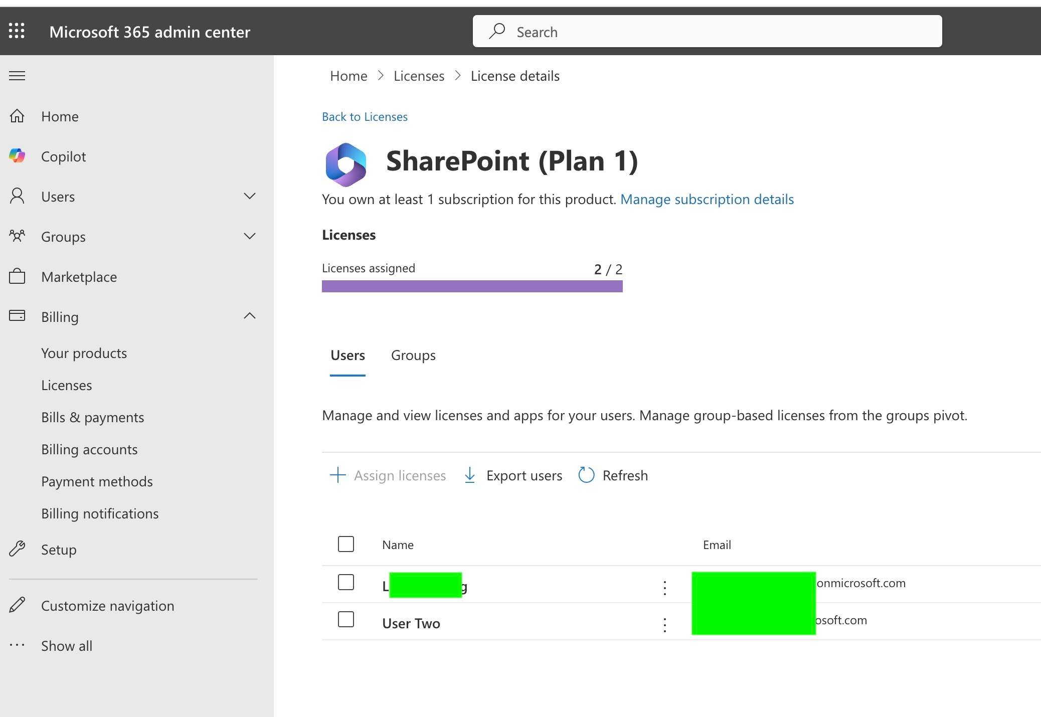Click the Customize navigation pencil icon
Image resolution: width=1041 pixels, height=717 pixels.
[x=17, y=605]
